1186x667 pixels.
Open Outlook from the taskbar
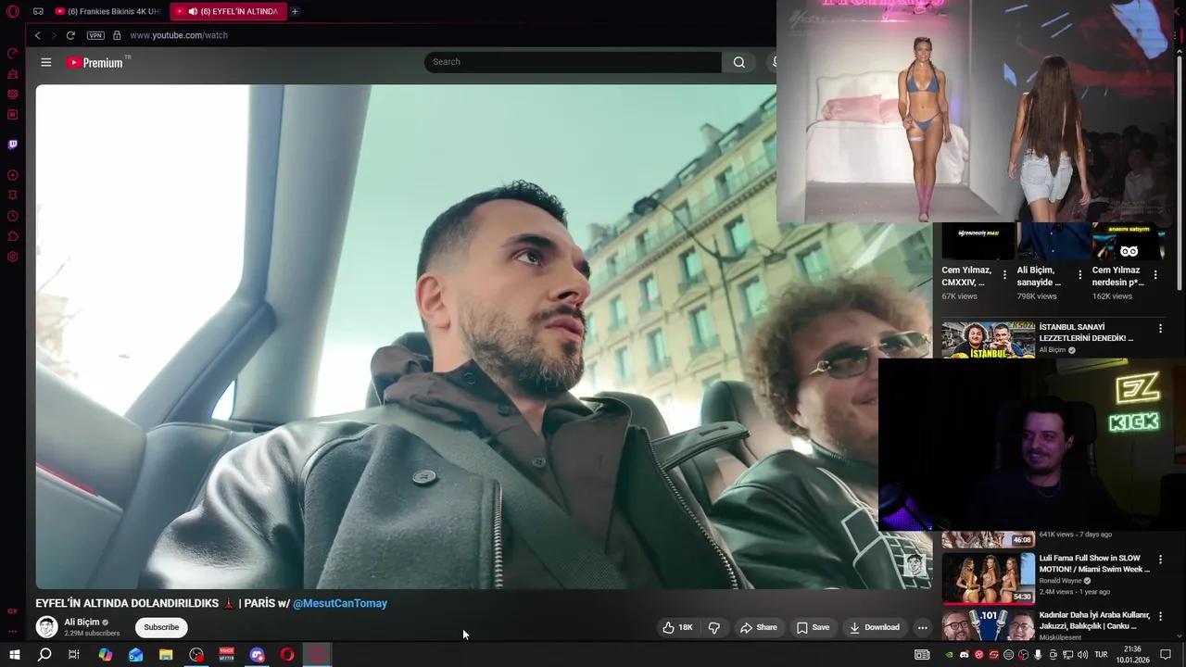click(135, 655)
